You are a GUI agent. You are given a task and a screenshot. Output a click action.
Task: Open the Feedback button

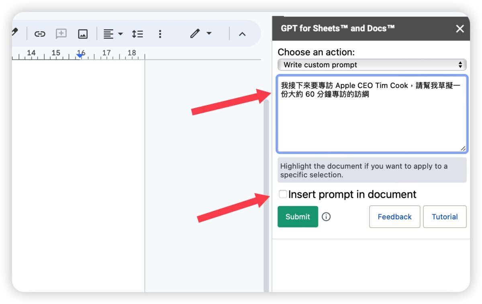point(394,217)
